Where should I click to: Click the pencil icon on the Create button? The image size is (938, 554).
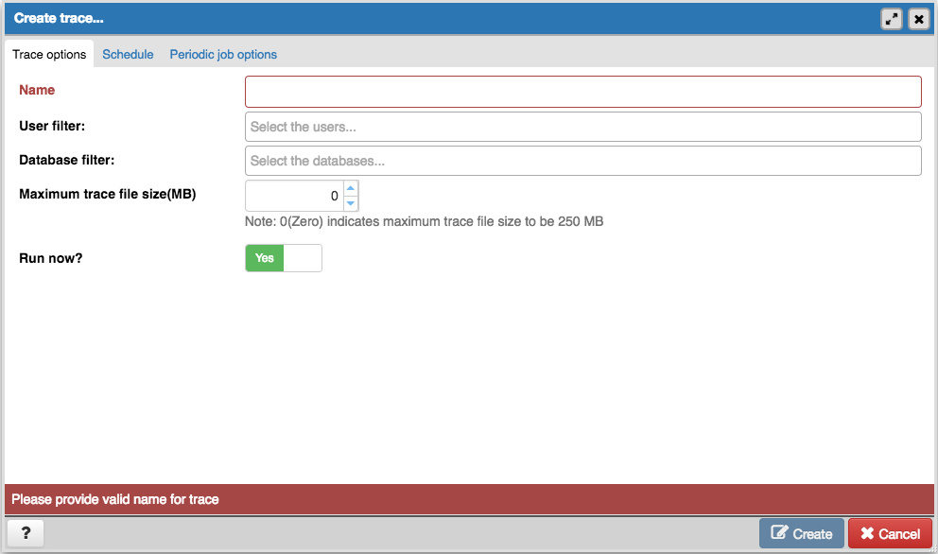(x=779, y=533)
